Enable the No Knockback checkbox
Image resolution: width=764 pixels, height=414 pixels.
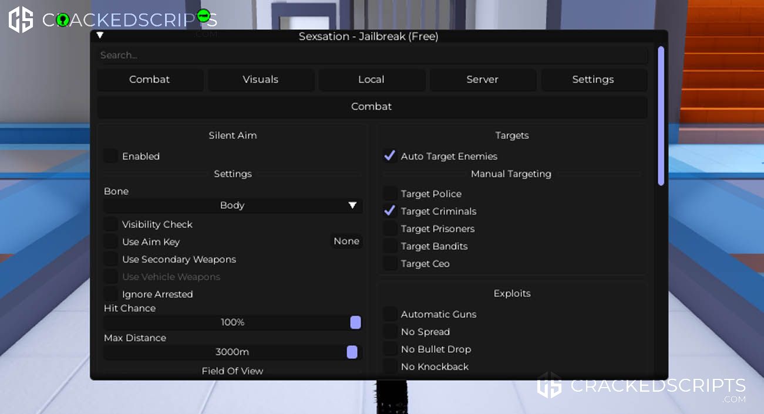point(390,367)
